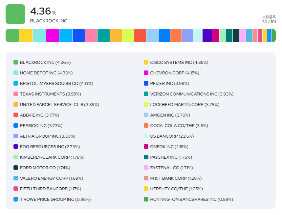
Task: Click the red-orange AbbVie bar segment
Action: (x=140, y=36)
